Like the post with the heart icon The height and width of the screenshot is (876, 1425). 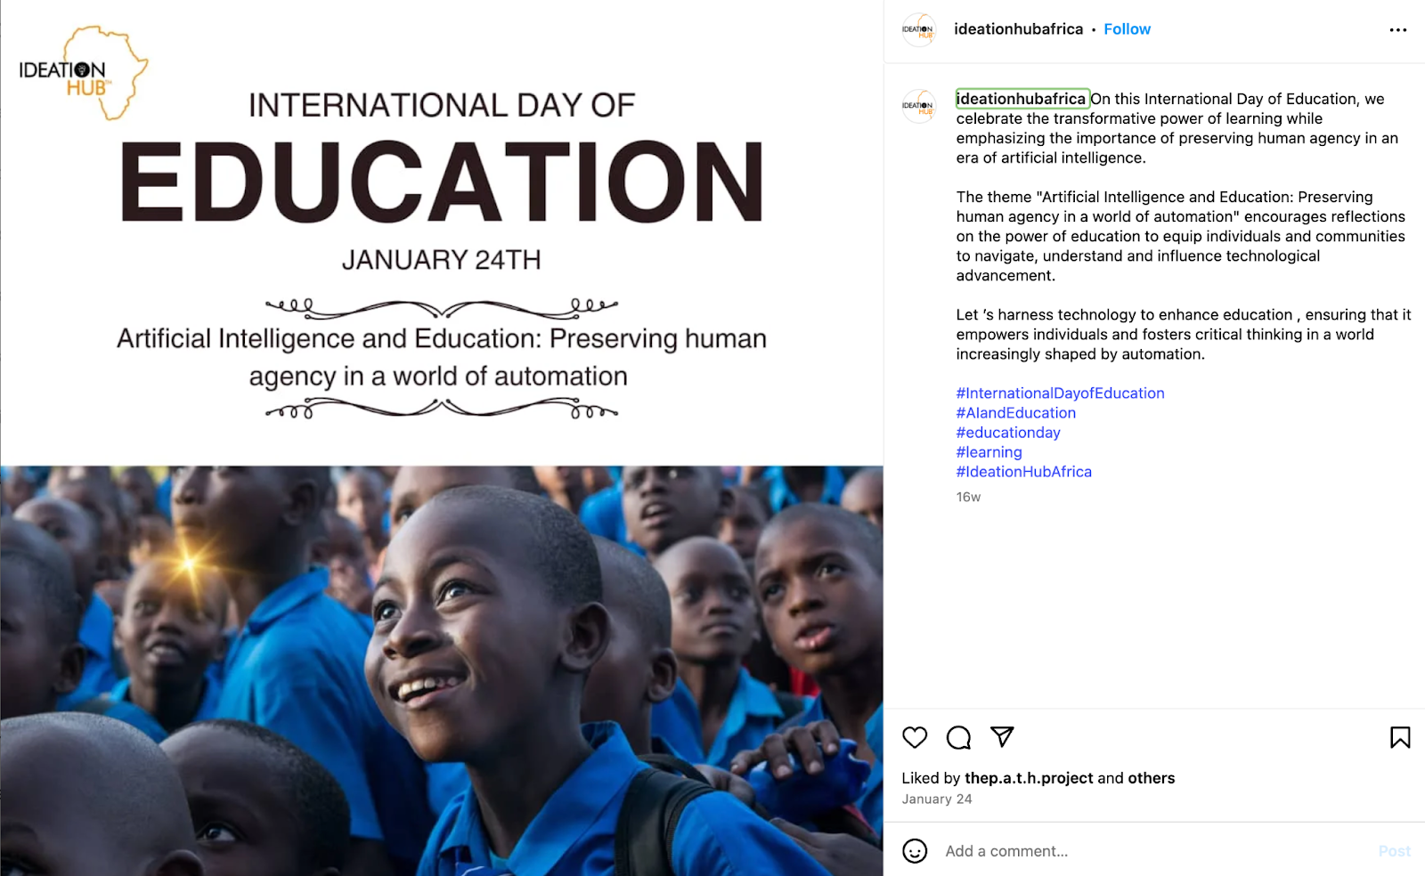tap(915, 737)
